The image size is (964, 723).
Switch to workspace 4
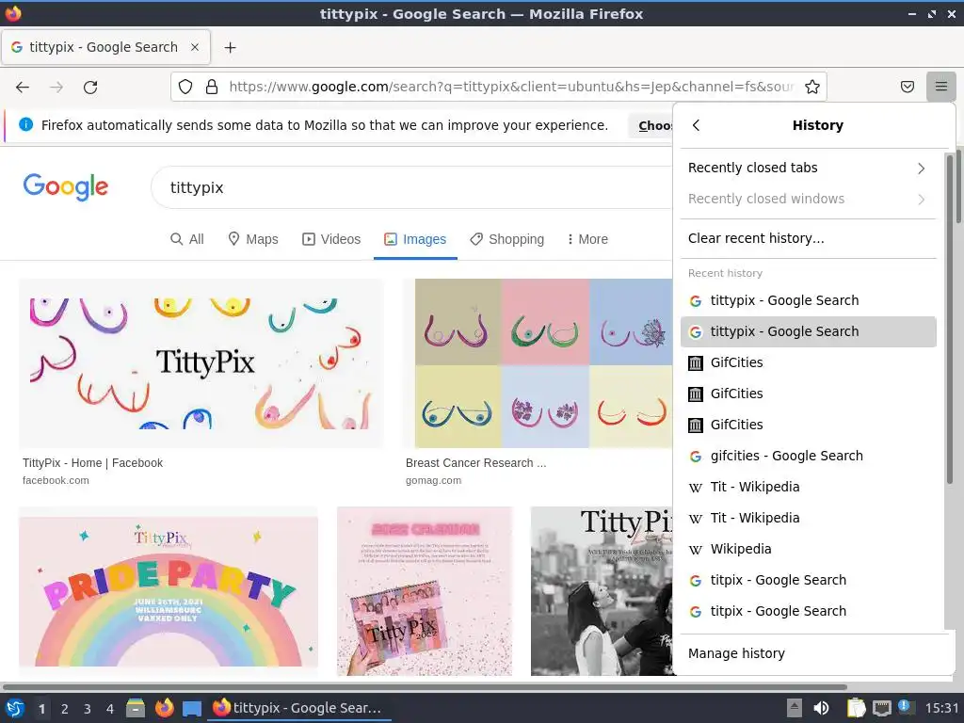[x=109, y=709]
